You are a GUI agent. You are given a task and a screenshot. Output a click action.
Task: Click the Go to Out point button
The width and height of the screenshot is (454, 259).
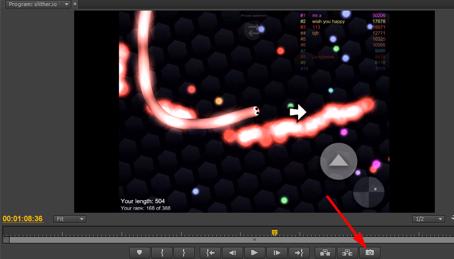(299, 253)
